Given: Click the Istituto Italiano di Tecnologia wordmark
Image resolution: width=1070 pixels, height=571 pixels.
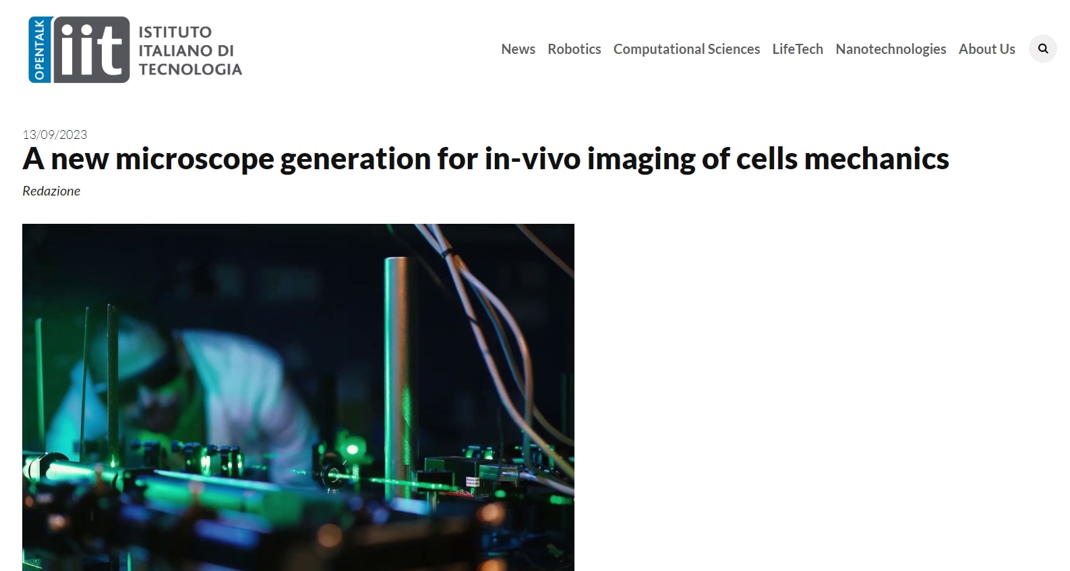Looking at the screenshot, I should (189, 51).
